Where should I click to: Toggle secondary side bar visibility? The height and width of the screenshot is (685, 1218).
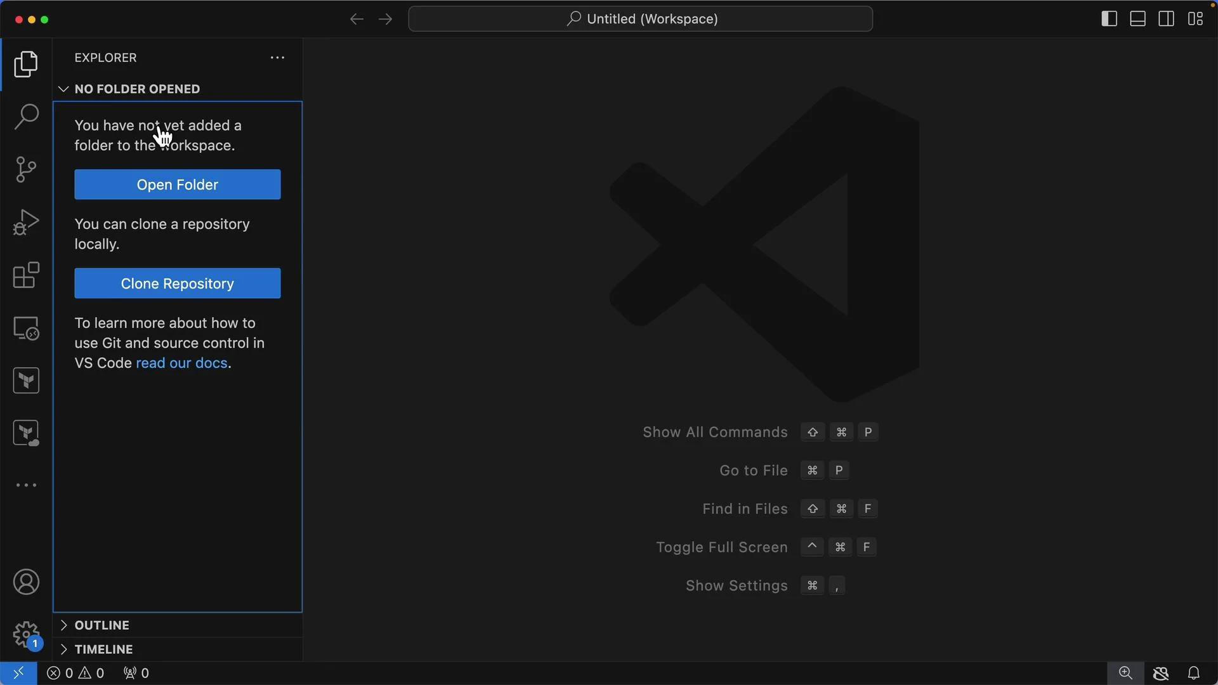click(1167, 19)
